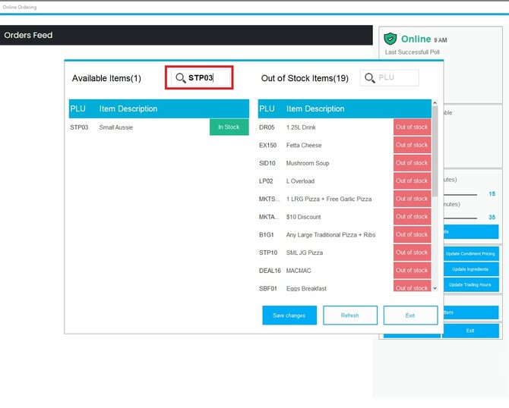Viewport: 509px width, 408px height.
Task: Select the Mushroom Soup description
Action: (308, 163)
